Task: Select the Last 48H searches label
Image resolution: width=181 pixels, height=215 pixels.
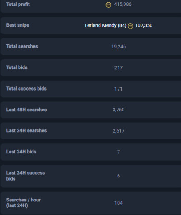Action: [26, 110]
